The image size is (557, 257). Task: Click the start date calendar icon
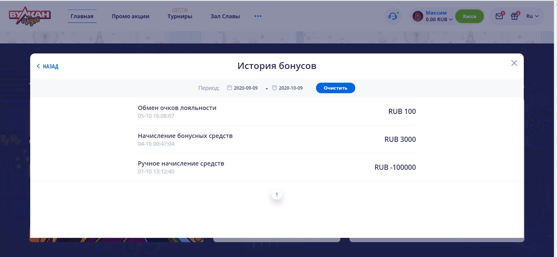(x=229, y=88)
